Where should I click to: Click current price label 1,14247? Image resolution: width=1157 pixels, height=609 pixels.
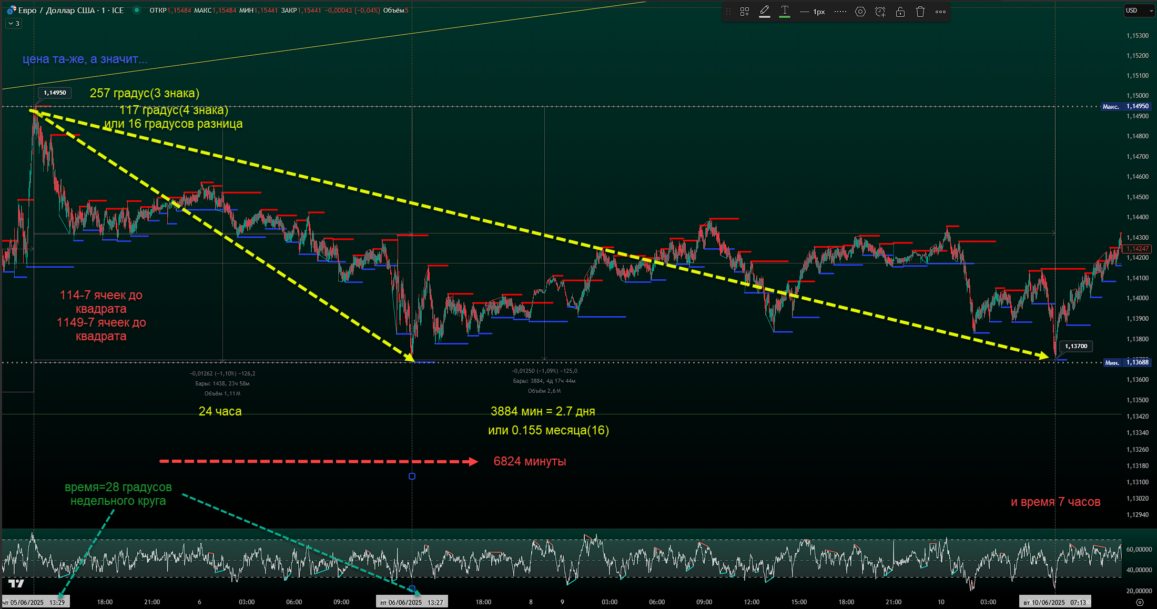[x=1138, y=249]
